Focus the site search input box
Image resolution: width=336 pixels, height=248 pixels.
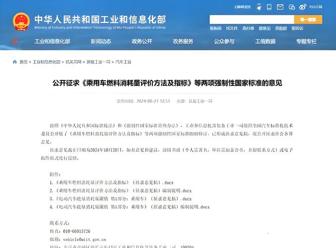[252, 19]
